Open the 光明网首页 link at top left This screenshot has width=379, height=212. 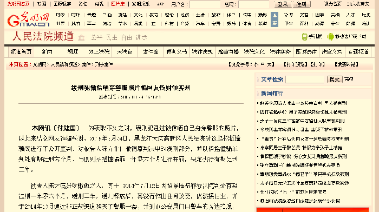pos(18,4)
